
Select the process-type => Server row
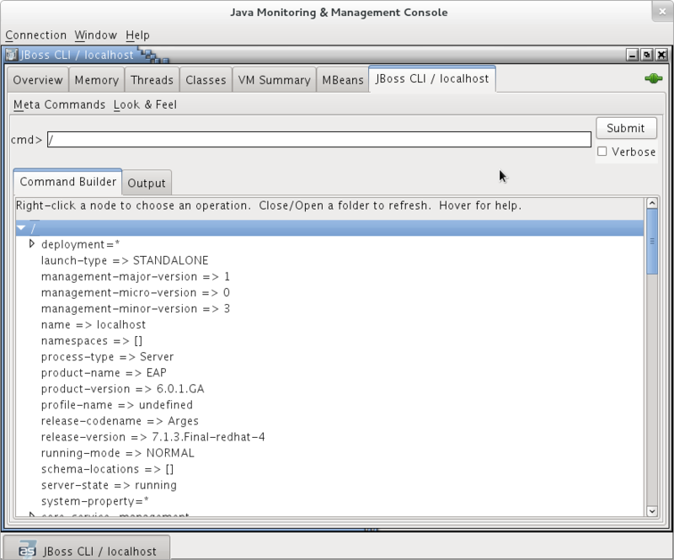[x=108, y=357]
